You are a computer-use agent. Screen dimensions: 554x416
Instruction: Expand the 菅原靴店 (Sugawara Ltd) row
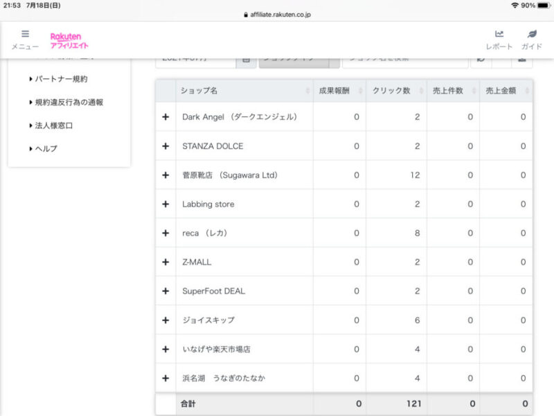tap(166, 175)
